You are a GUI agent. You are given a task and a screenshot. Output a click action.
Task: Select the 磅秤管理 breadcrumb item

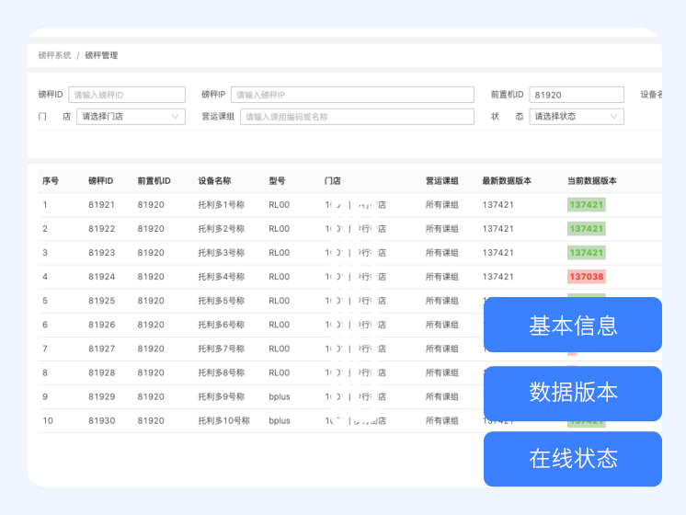(101, 55)
